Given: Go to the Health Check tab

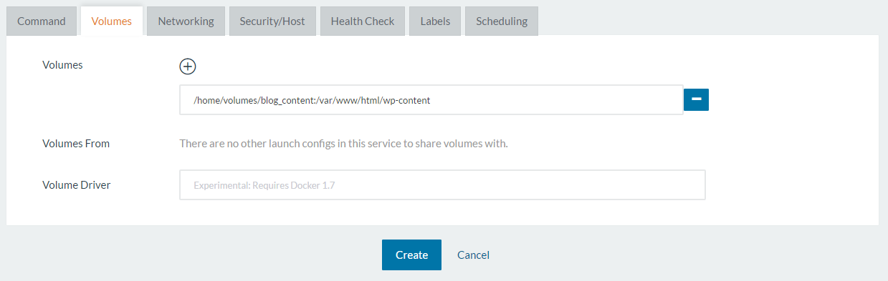Looking at the screenshot, I should point(363,21).
